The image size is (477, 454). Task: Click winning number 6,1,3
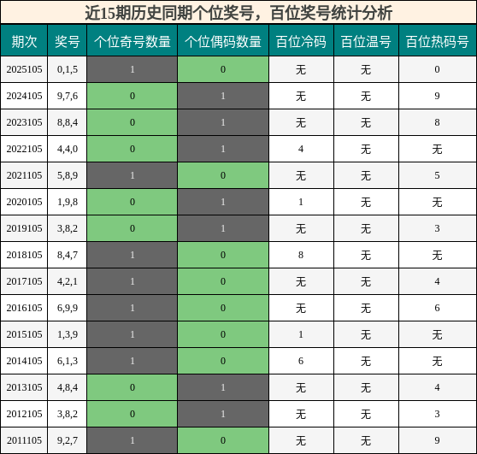point(68,361)
